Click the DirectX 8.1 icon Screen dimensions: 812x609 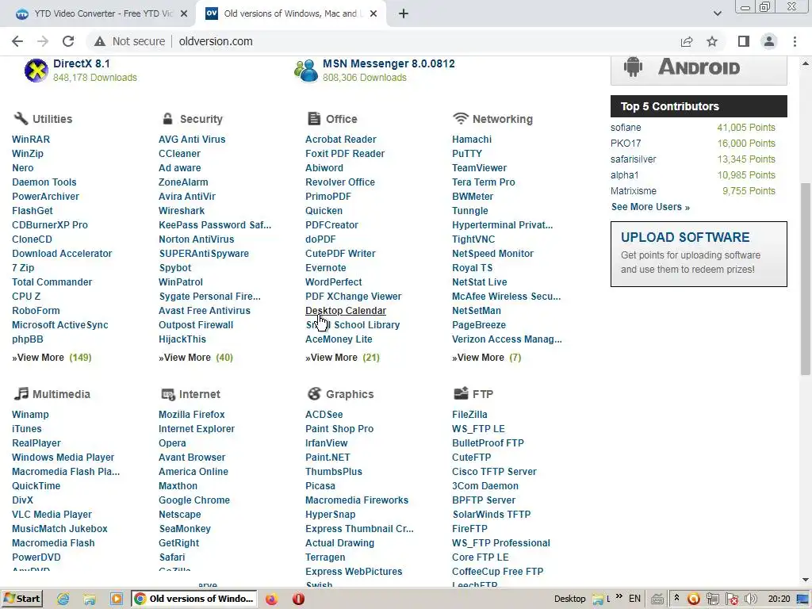coord(36,71)
